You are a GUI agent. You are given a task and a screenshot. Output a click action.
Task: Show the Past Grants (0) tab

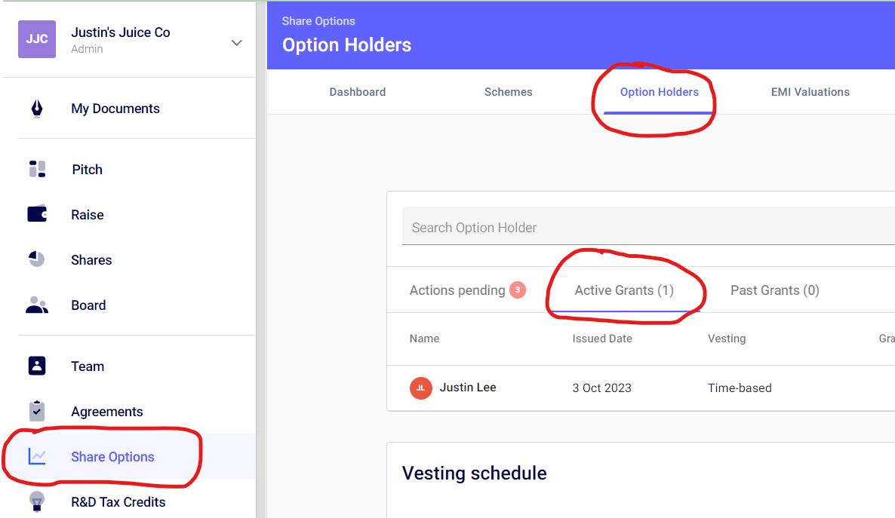click(x=775, y=290)
